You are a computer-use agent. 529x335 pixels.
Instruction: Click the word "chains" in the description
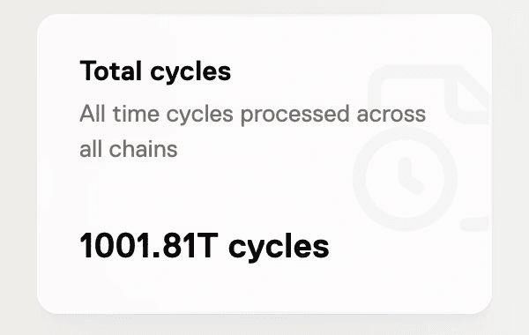pos(143,148)
